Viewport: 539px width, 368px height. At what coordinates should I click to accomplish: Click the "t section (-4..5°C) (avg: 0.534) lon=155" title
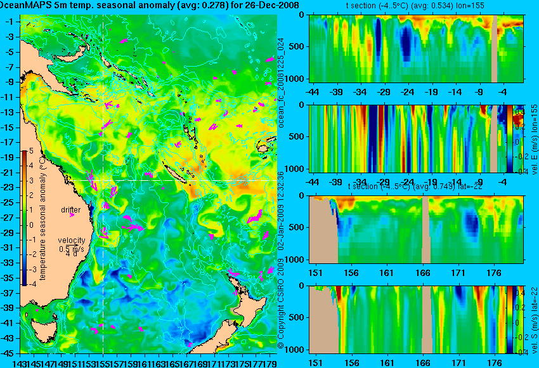(415, 6)
